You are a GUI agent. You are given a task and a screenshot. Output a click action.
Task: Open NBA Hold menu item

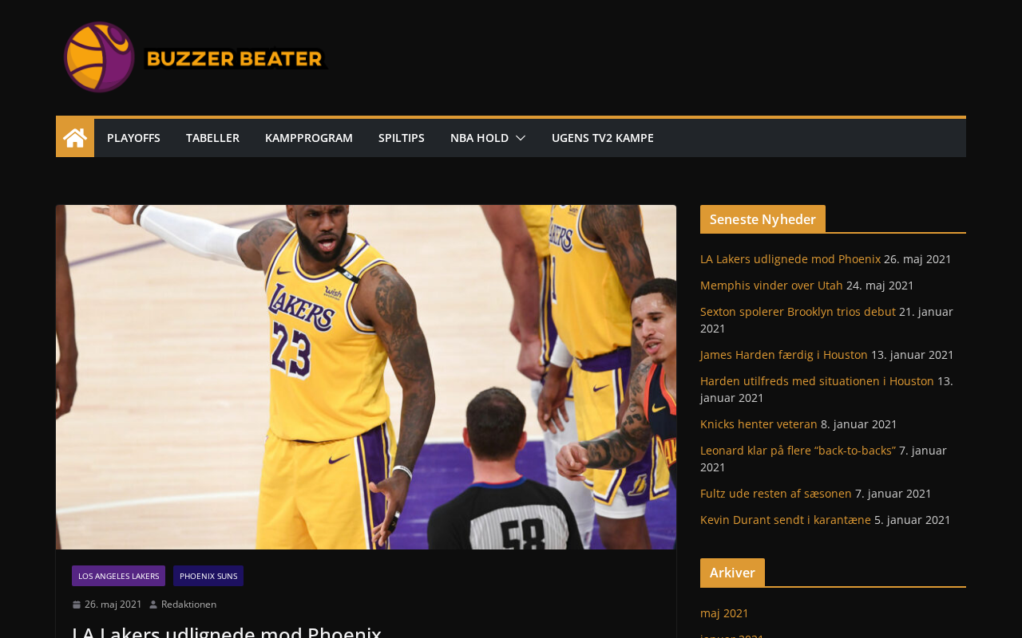pos(479,138)
